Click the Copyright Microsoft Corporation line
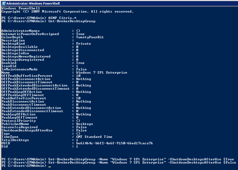The width and height of the screenshot is (238, 170). (68, 12)
